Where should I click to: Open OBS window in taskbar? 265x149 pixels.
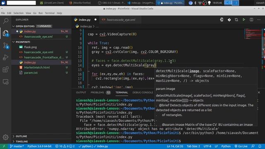111,3
